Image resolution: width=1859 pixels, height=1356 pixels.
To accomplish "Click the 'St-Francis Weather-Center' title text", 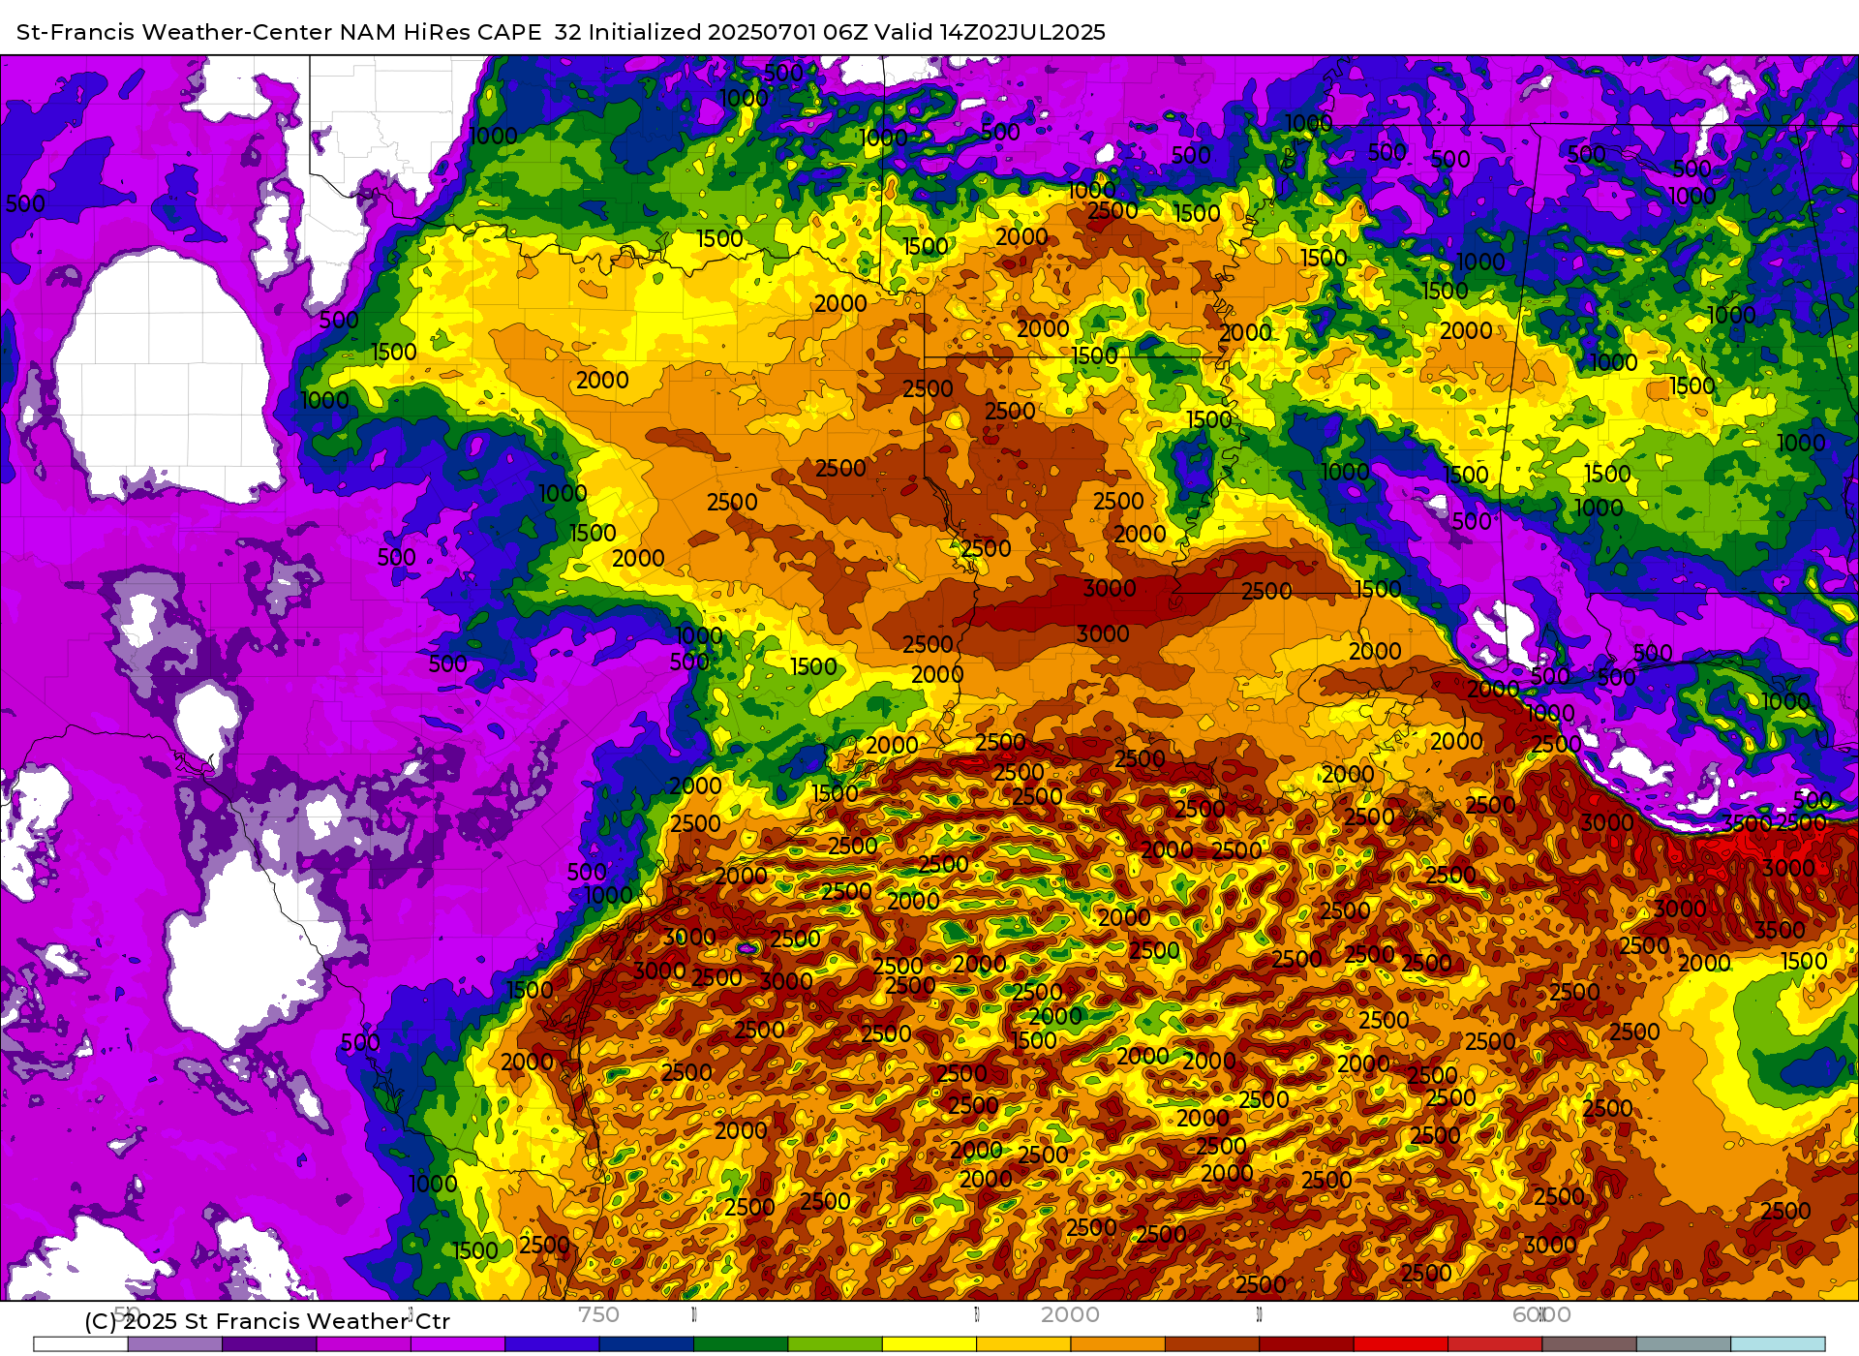I will pos(174,32).
